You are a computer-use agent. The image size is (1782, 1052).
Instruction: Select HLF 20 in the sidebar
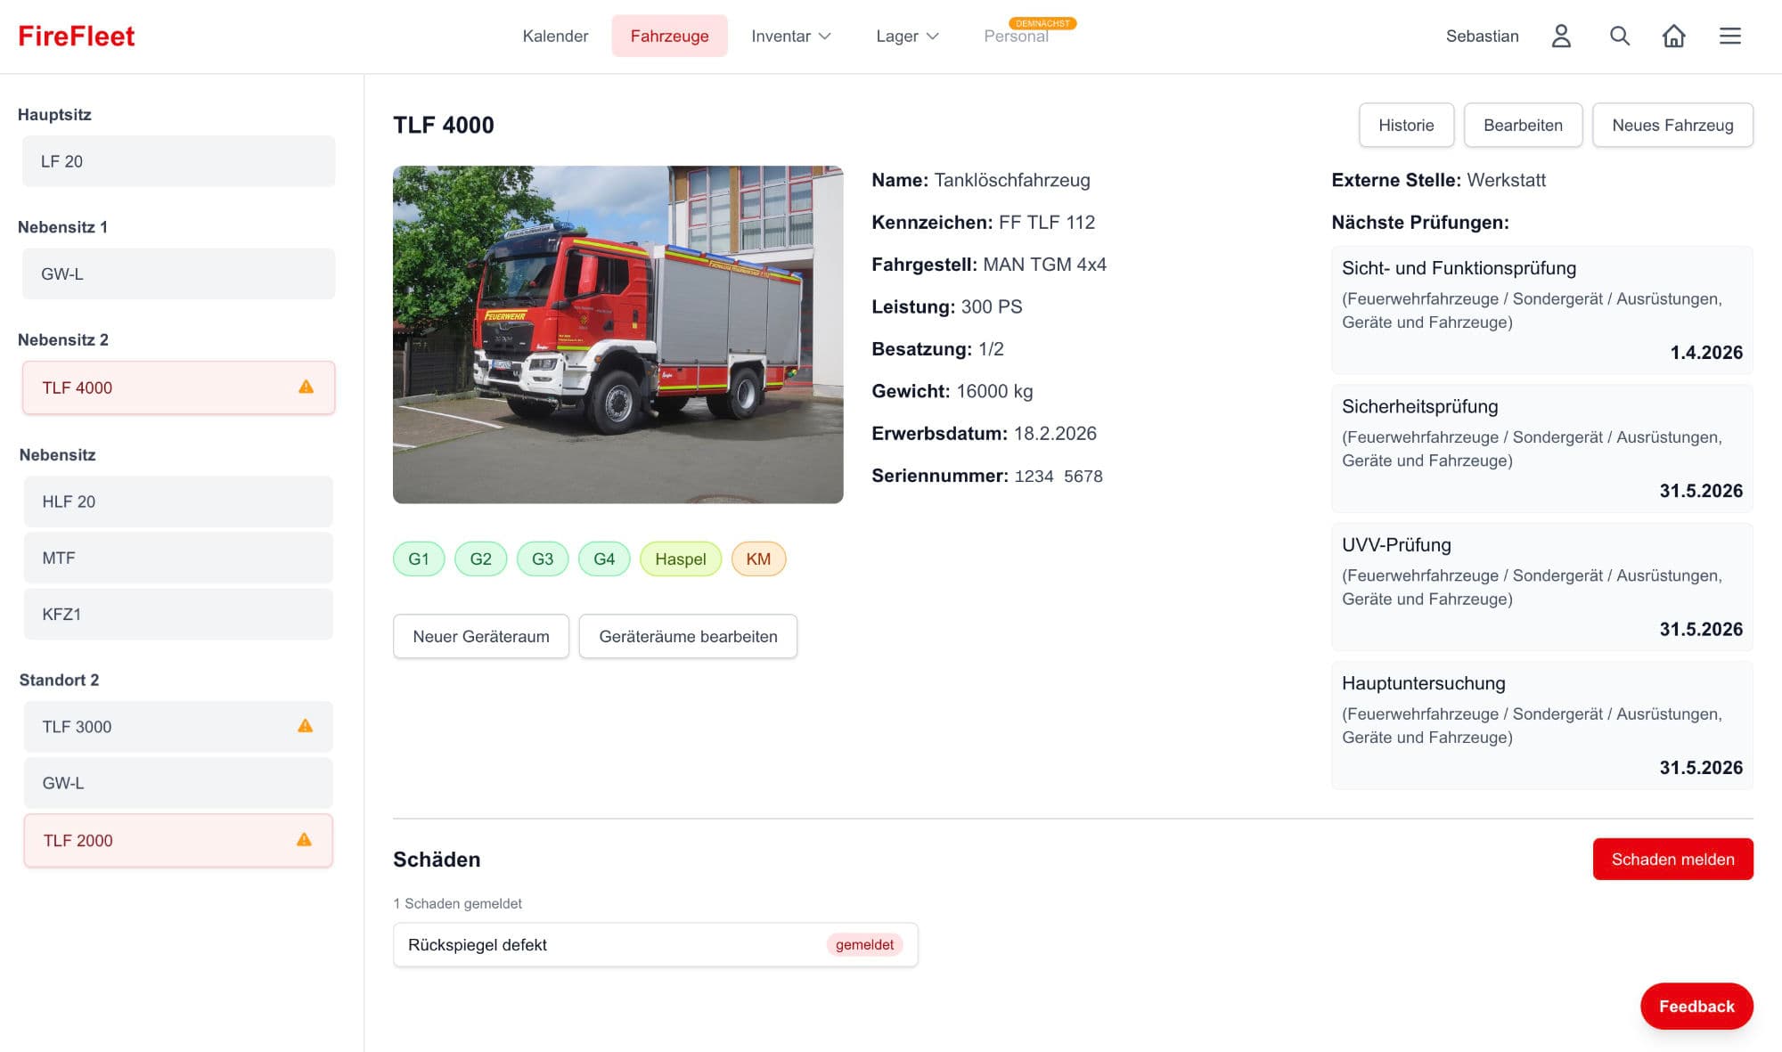[x=177, y=501]
